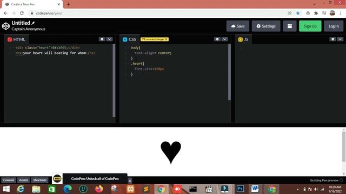
Task: Close the Unlock CodePen banner
Action: (130, 181)
